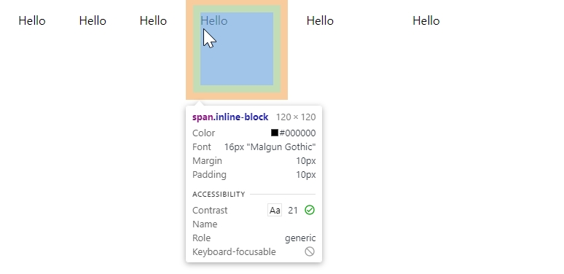The image size is (564, 274).
Task: Click the rightmost Hello text
Action: click(426, 21)
